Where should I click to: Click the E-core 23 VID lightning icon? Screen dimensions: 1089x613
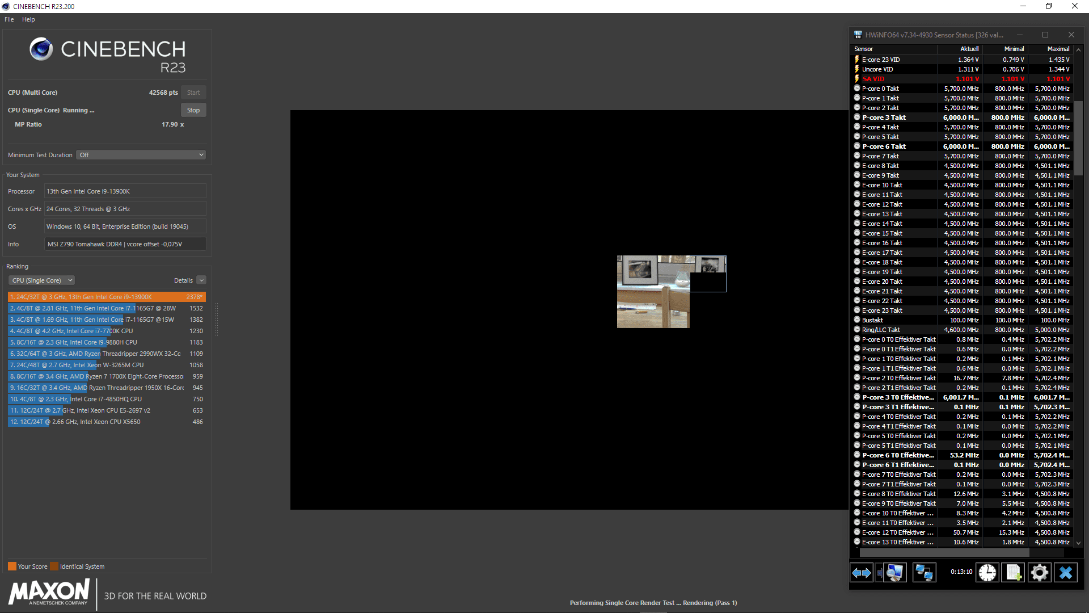pos(857,60)
